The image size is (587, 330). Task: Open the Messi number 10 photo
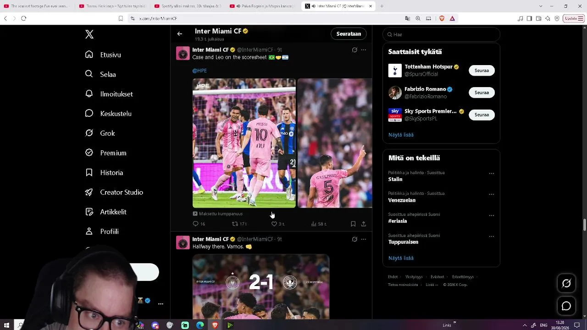point(244,143)
